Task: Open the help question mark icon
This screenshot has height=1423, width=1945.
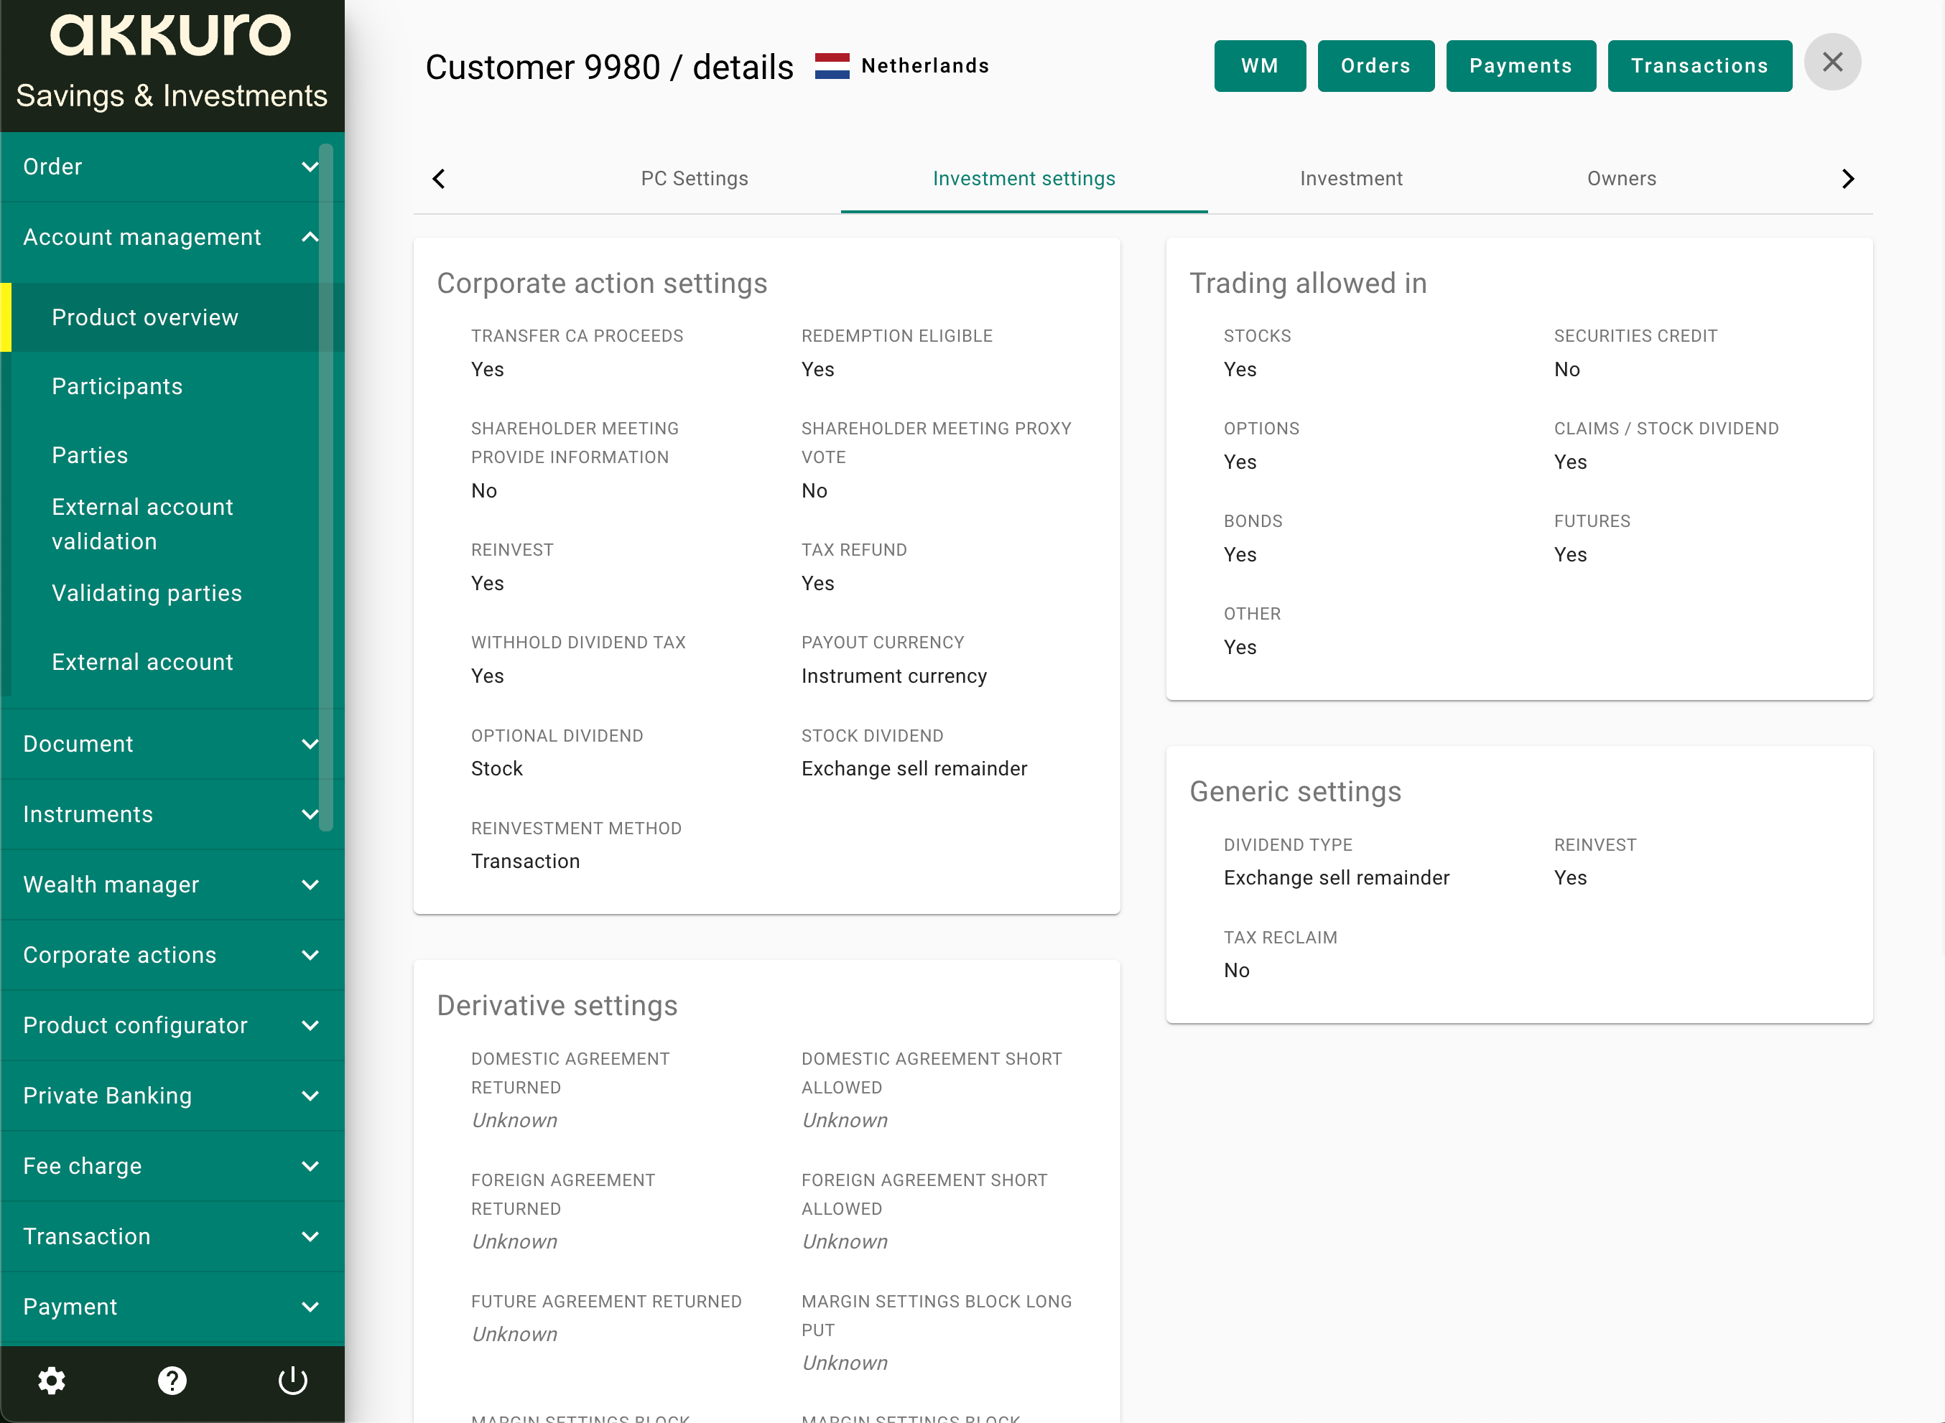Action: coord(172,1381)
